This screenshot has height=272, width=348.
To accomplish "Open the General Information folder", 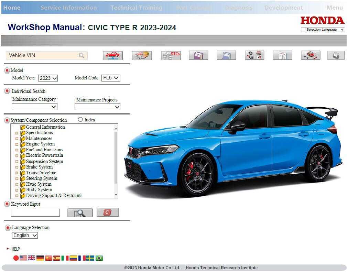I will [43, 127].
